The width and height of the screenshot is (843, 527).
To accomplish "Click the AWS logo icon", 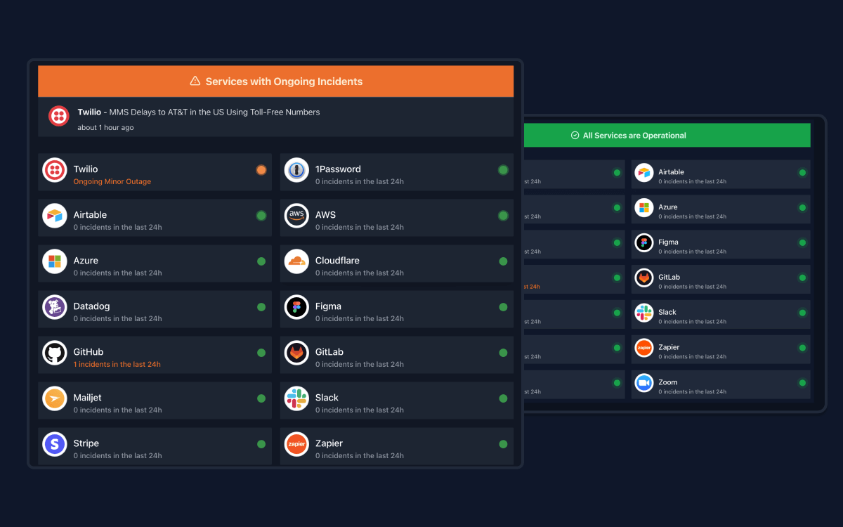I will (296, 216).
